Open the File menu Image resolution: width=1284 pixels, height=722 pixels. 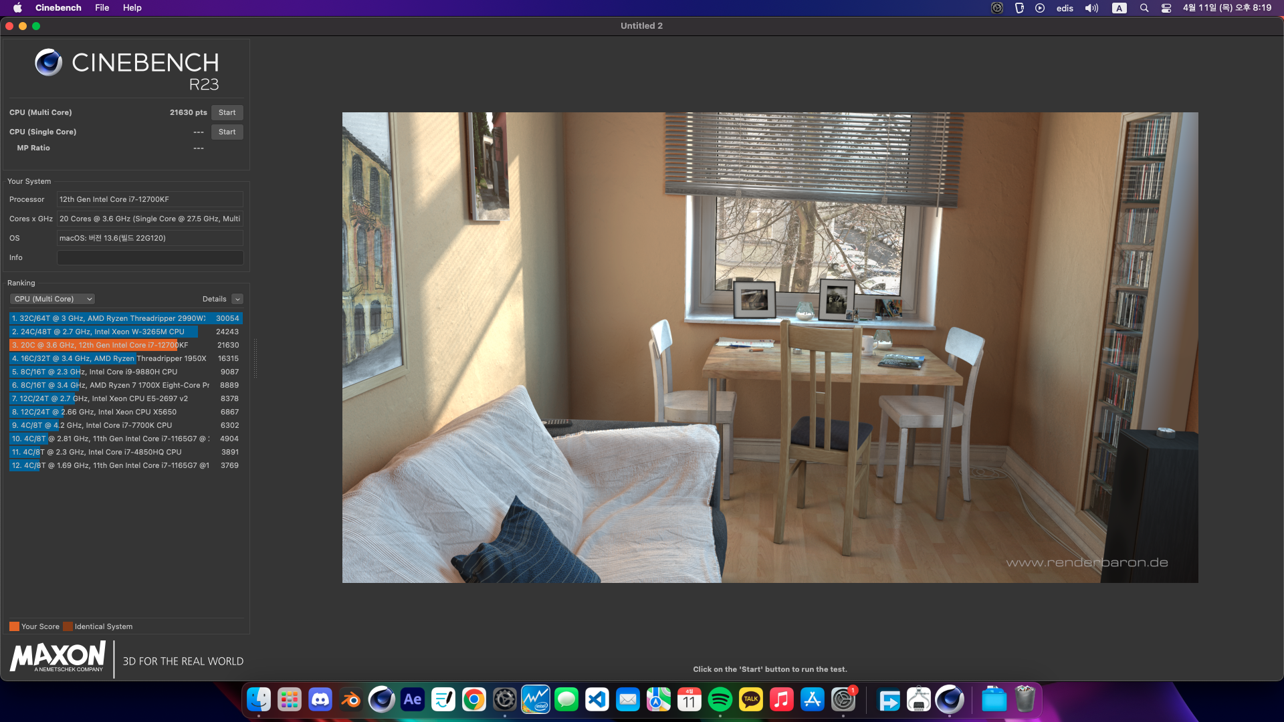coord(102,8)
